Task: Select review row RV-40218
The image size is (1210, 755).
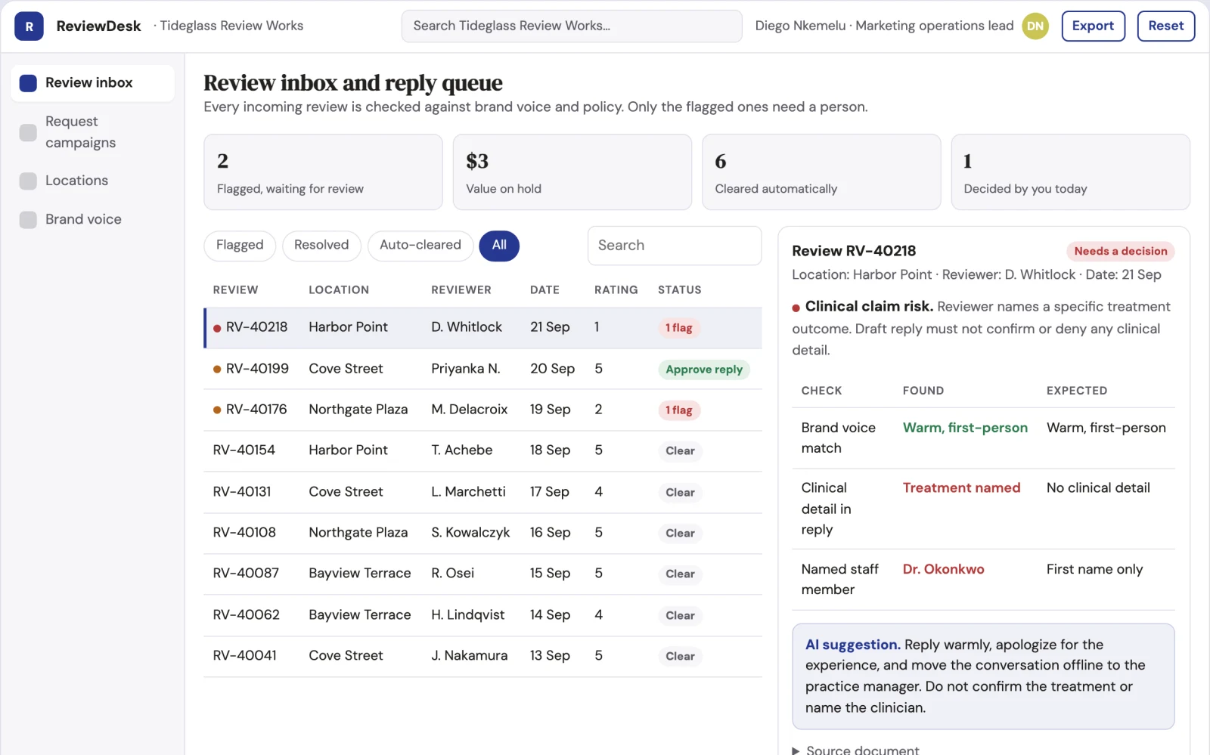Action: 482,327
